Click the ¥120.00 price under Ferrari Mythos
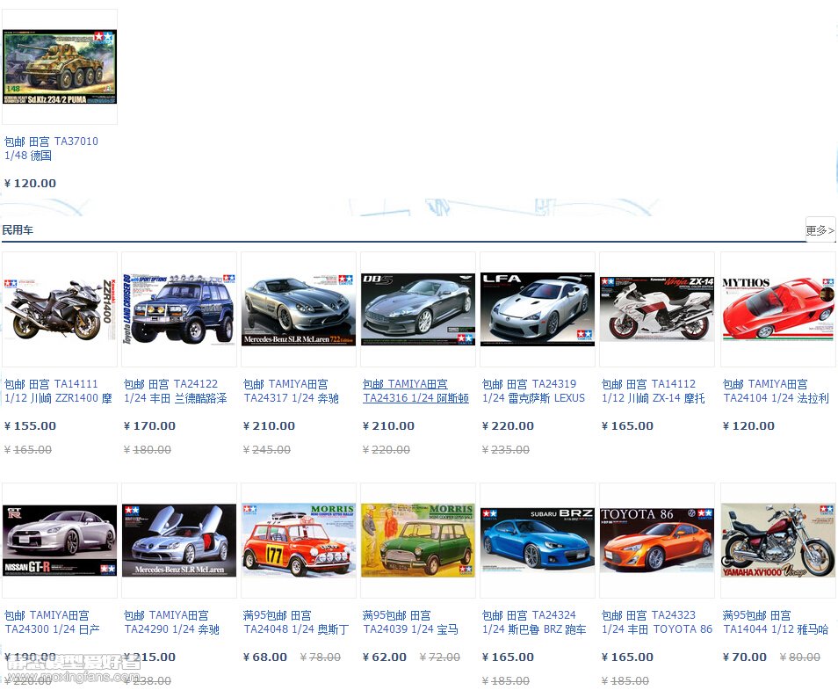The image size is (838, 690). [748, 426]
